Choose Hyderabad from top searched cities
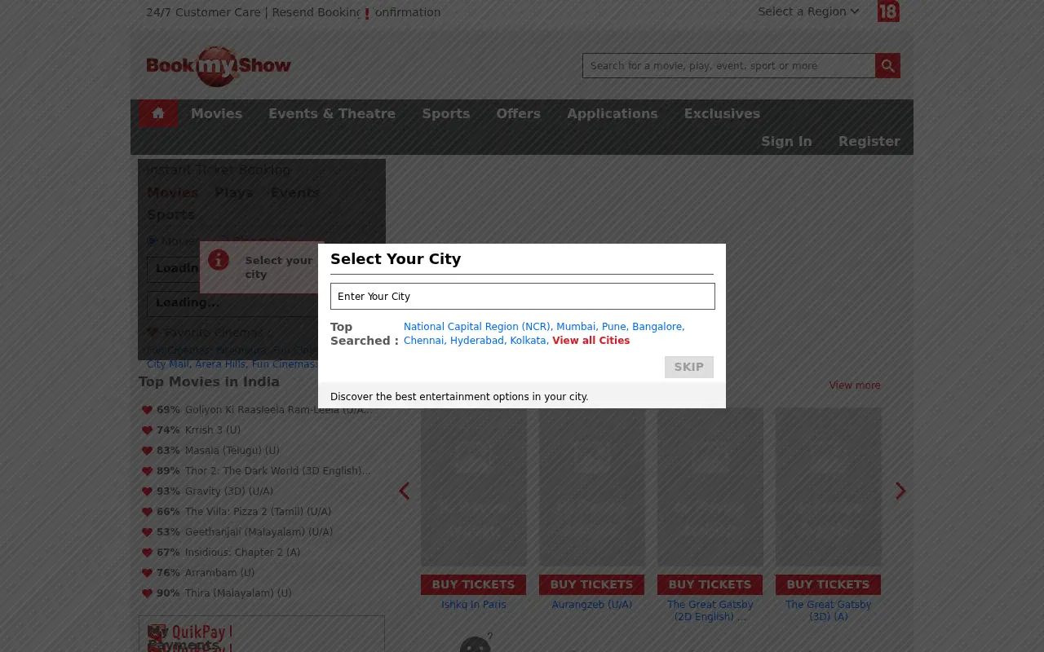Viewport: 1044px width, 652px height. coord(478,341)
